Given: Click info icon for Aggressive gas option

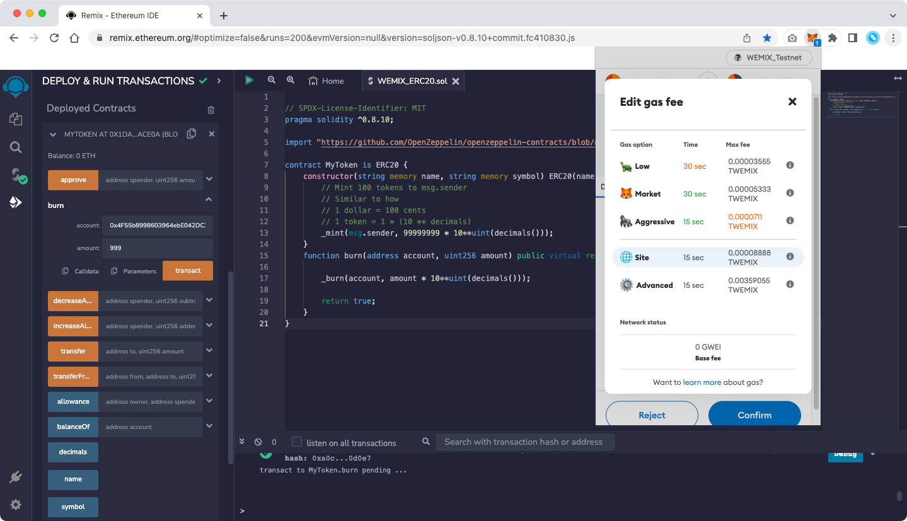Looking at the screenshot, I should [x=790, y=220].
